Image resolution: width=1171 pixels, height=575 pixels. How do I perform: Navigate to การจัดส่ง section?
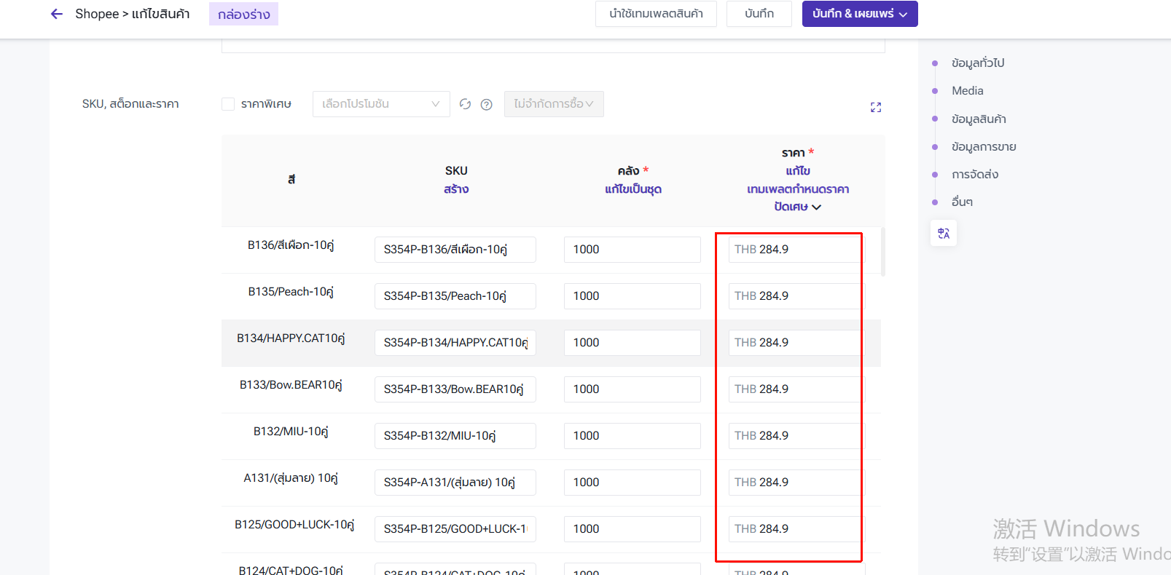pos(974,175)
